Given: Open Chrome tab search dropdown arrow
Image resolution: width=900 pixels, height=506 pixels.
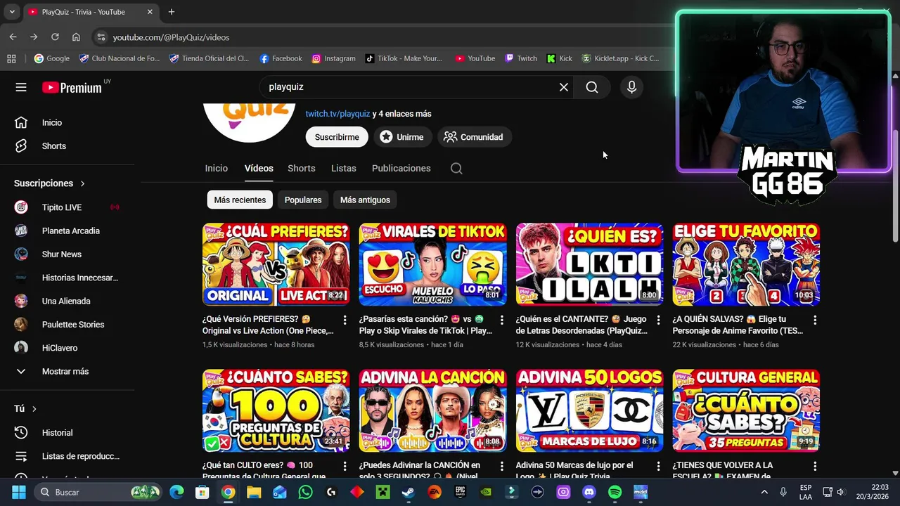Looking at the screenshot, I should [12, 12].
